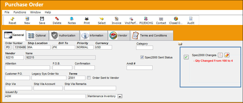The height and width of the screenshot is (103, 243).
Task: Open the Help menu
Action: point(48,12)
